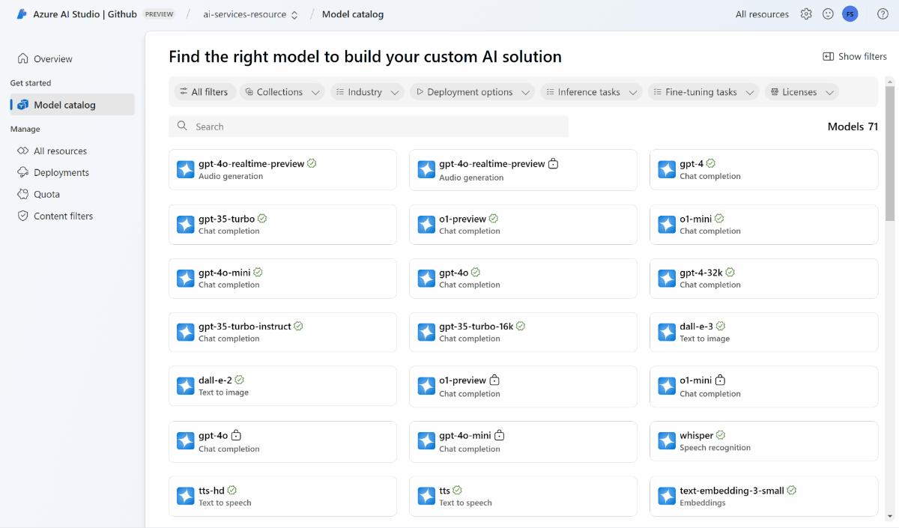Click the Azure AI Studio logo icon
Image resolution: width=899 pixels, height=528 pixels.
coord(22,14)
